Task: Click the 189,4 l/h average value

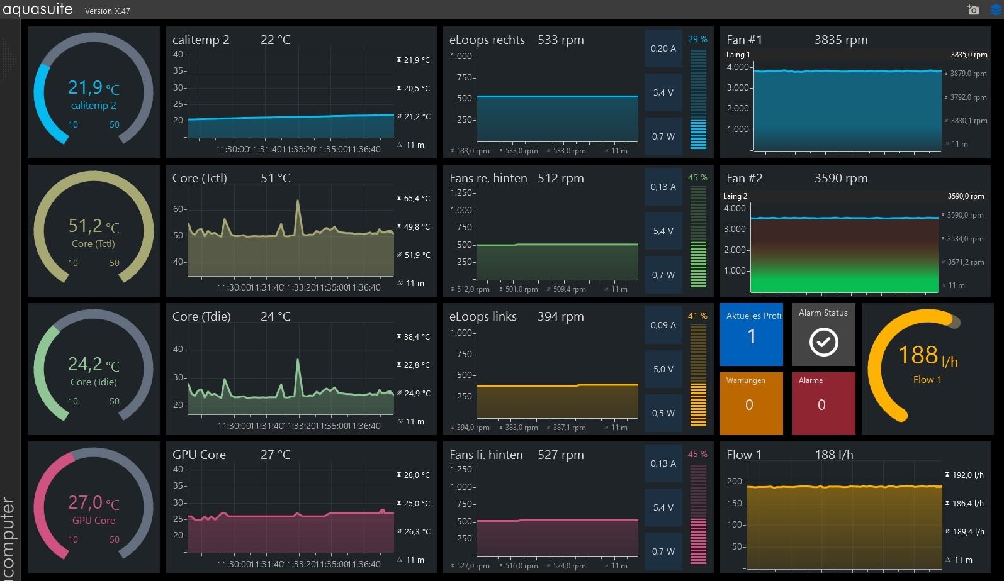Action: pos(968,532)
